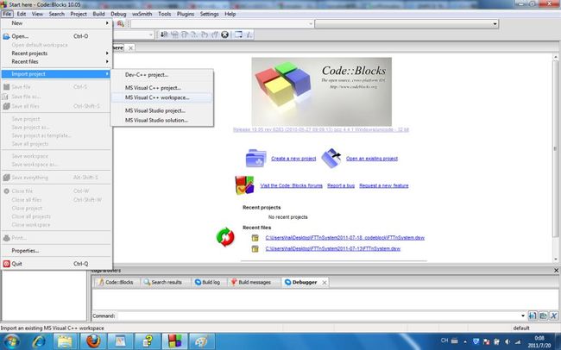The height and width of the screenshot is (350, 561).
Task: Click the colorful forums icon on start page
Action: point(244,184)
